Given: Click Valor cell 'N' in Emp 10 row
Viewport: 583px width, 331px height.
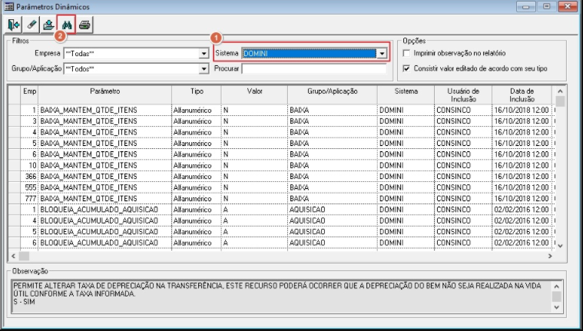Looking at the screenshot, I should pyautogui.click(x=254, y=165).
